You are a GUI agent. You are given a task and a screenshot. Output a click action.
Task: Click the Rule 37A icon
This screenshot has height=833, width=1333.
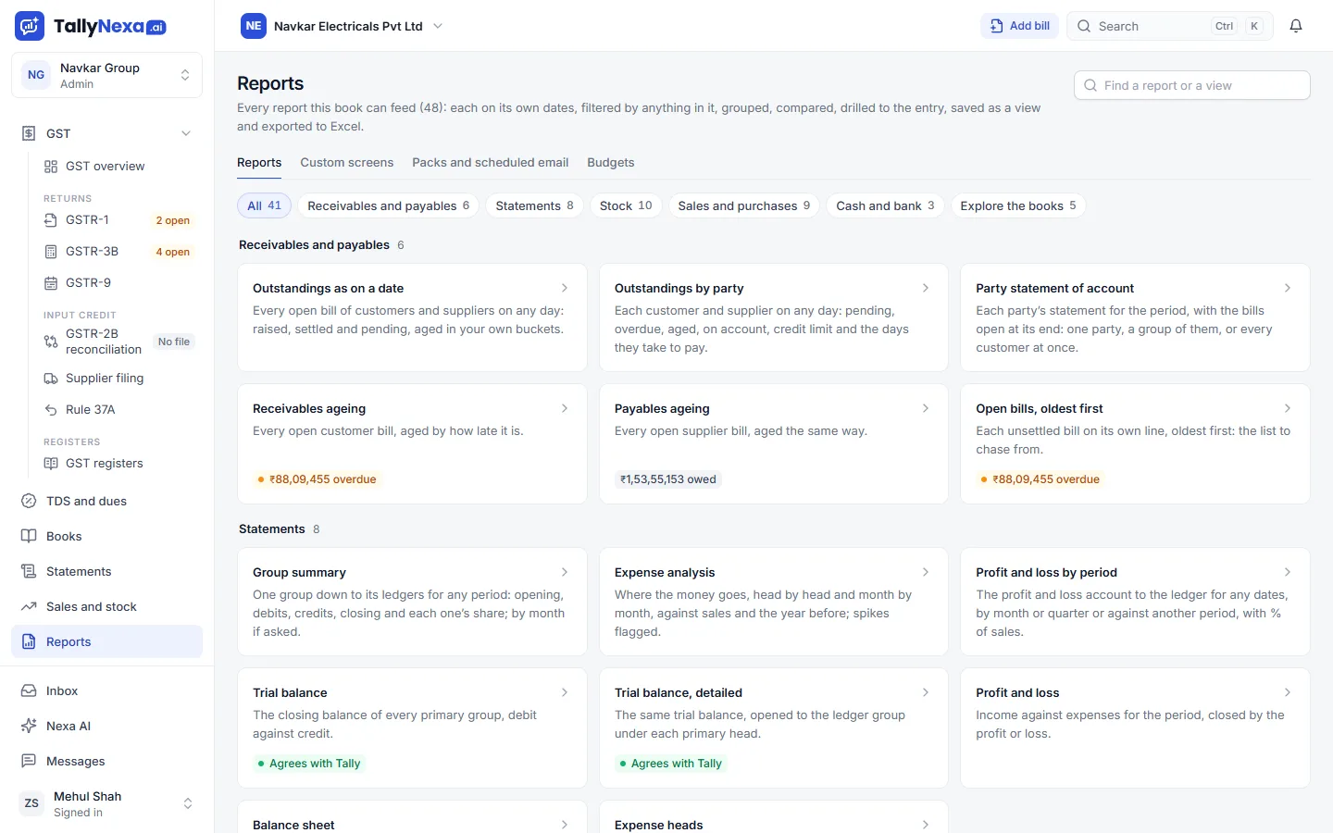click(x=51, y=410)
